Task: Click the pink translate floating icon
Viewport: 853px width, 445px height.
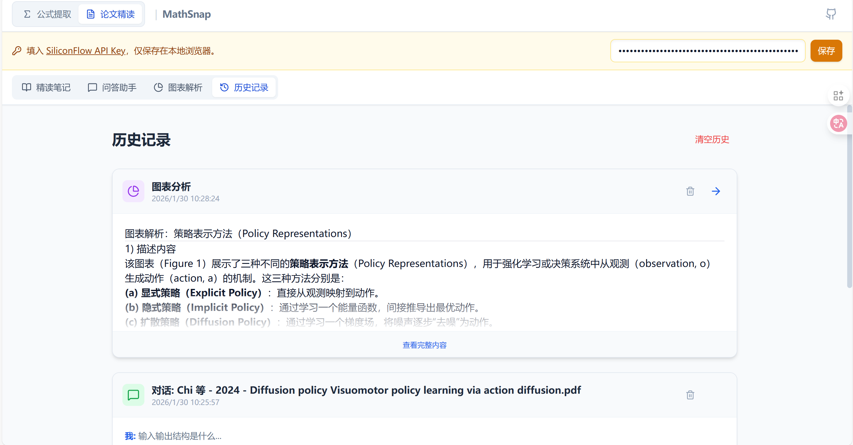Action: pos(838,124)
